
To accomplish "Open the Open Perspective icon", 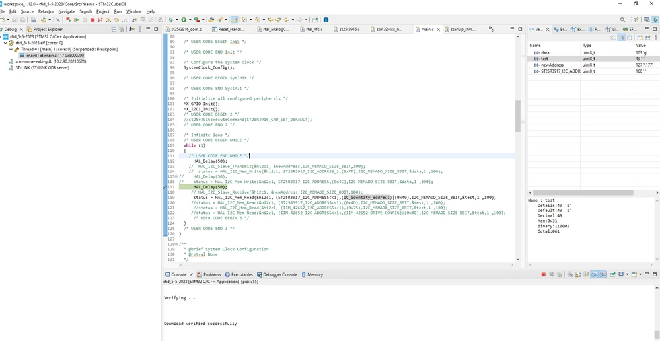I will tap(636, 20).
